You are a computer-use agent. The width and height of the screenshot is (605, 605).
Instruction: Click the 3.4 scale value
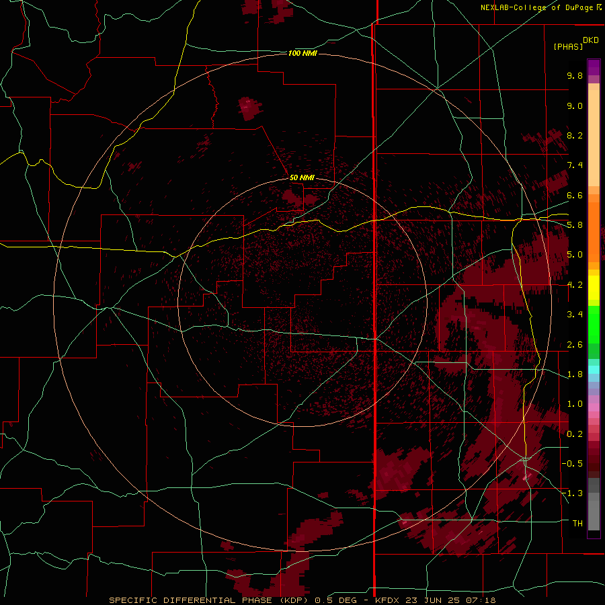pyautogui.click(x=575, y=315)
